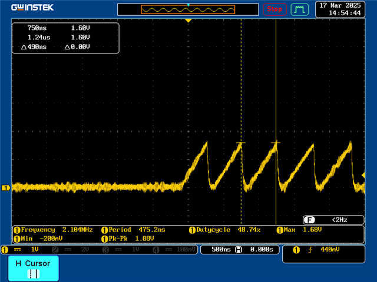Viewport: 377px width, 282px height.
Task: Click the dimmed channel 4 indicator 100mV
Action: (174, 250)
